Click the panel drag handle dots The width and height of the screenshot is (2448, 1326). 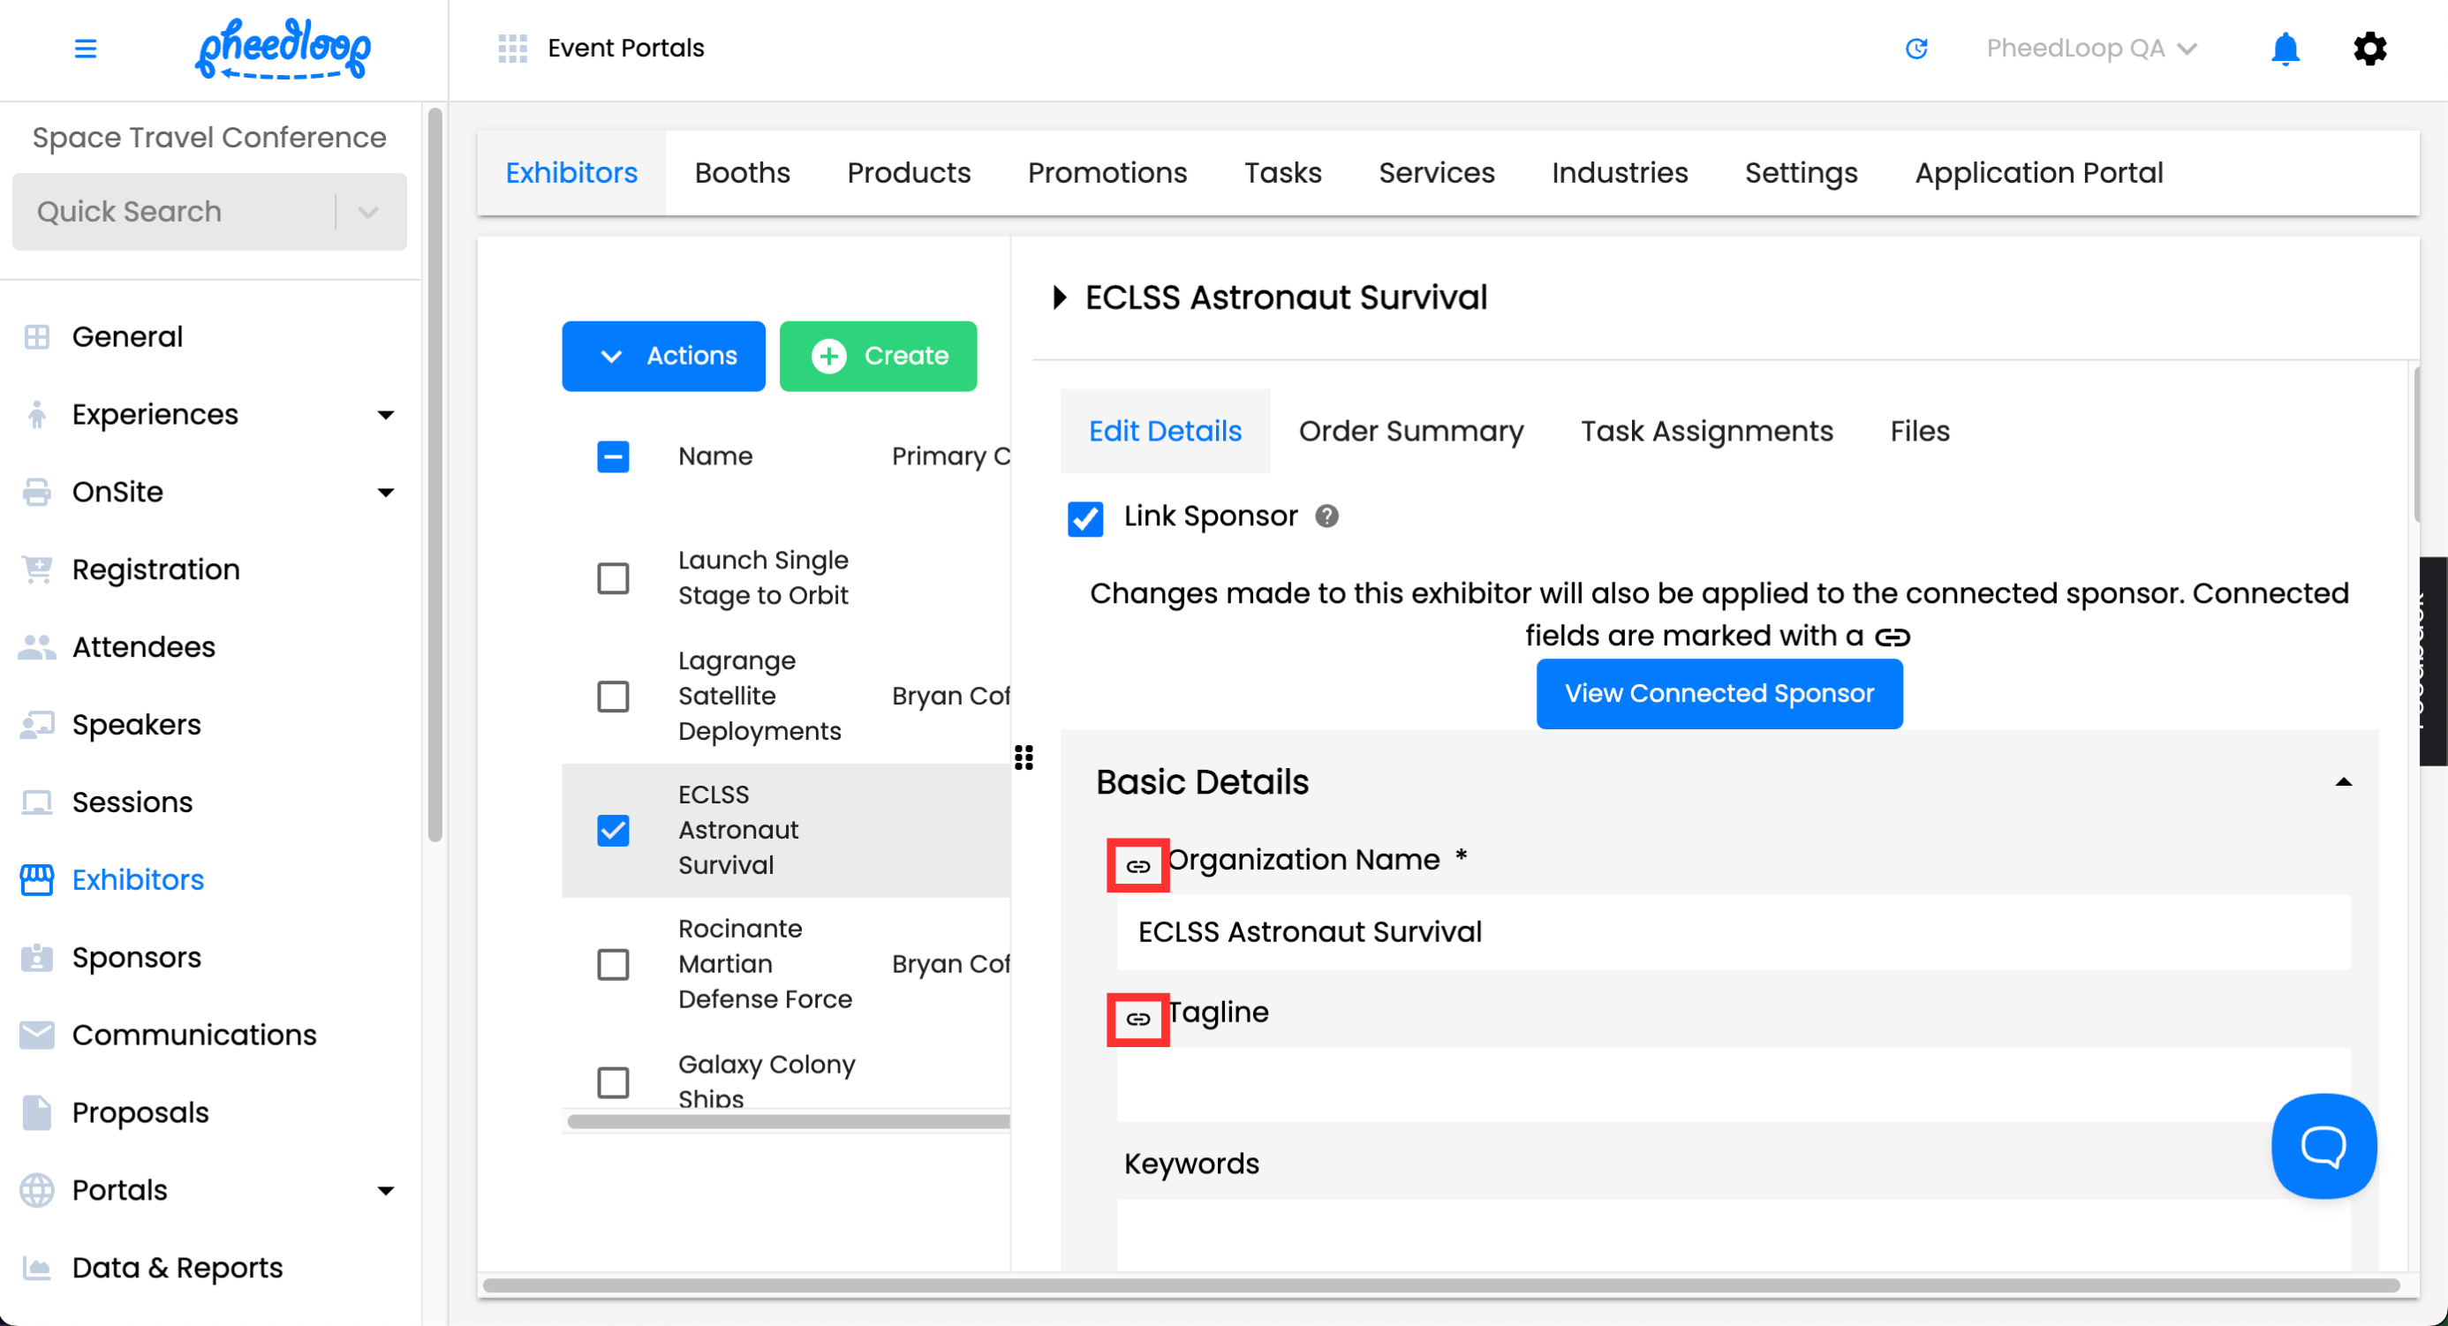[x=1024, y=757]
